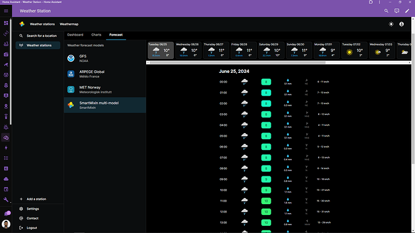Open user avatar at sidebar bottom

tap(6, 224)
